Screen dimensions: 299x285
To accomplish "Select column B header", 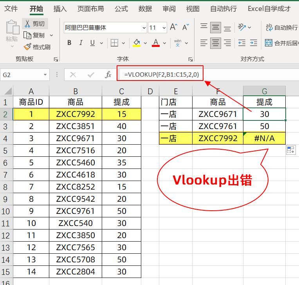I will coord(76,91).
